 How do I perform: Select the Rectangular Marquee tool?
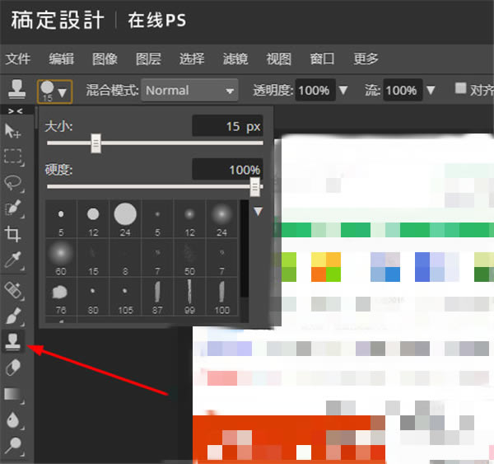(13, 157)
